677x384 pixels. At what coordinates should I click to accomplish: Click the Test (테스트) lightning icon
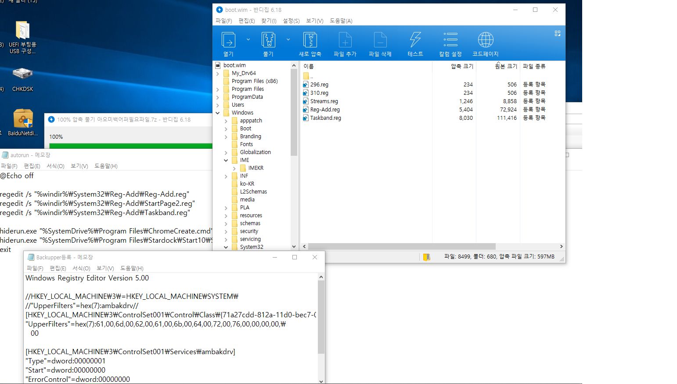(415, 40)
